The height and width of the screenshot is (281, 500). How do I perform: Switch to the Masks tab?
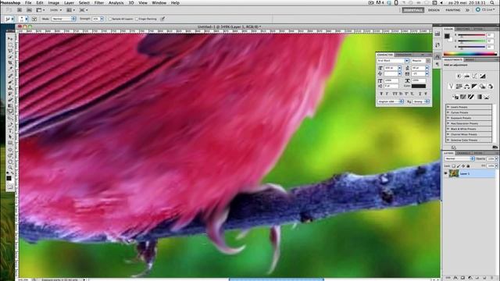coord(470,59)
